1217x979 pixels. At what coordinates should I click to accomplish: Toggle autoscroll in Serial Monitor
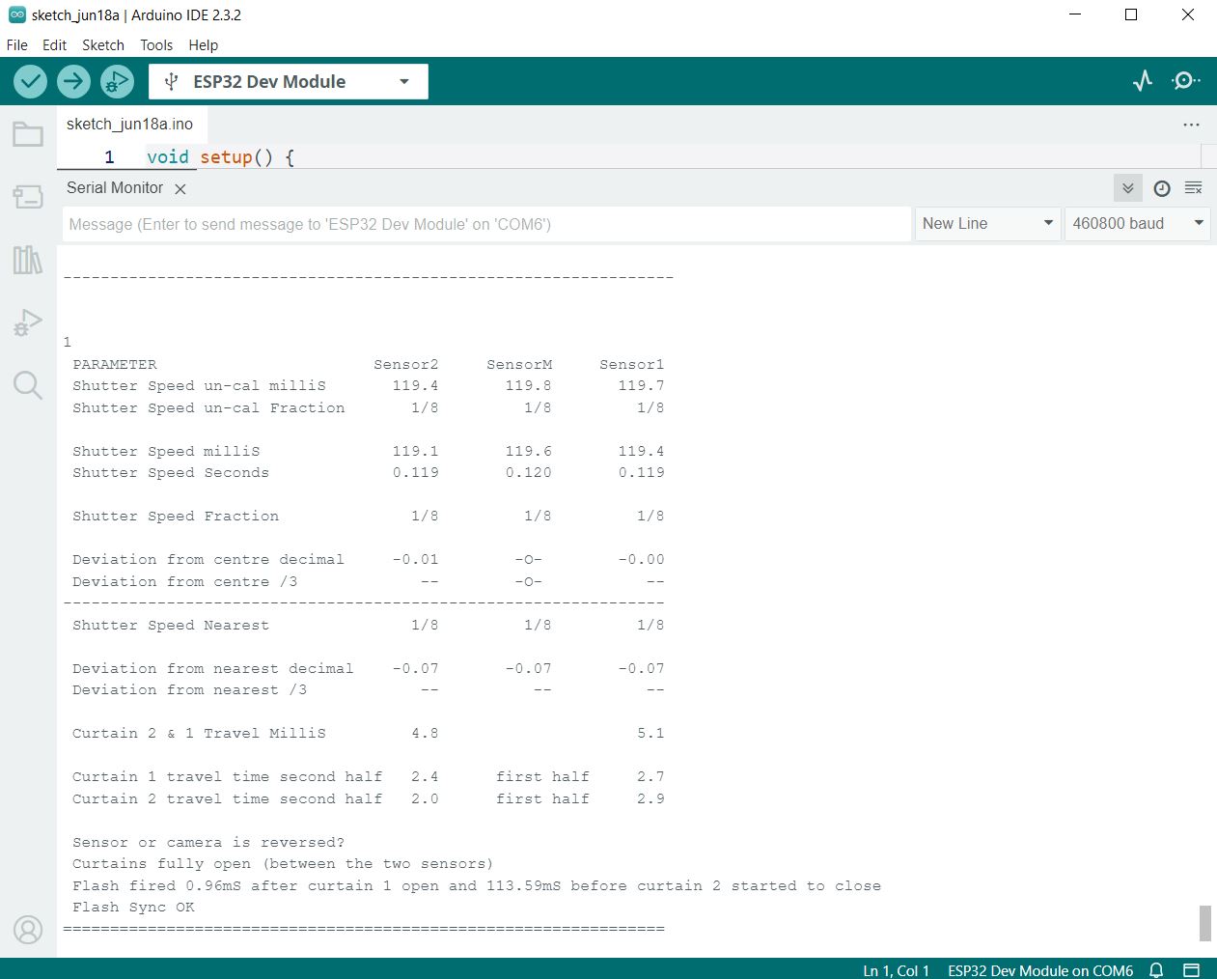pos(1127,188)
